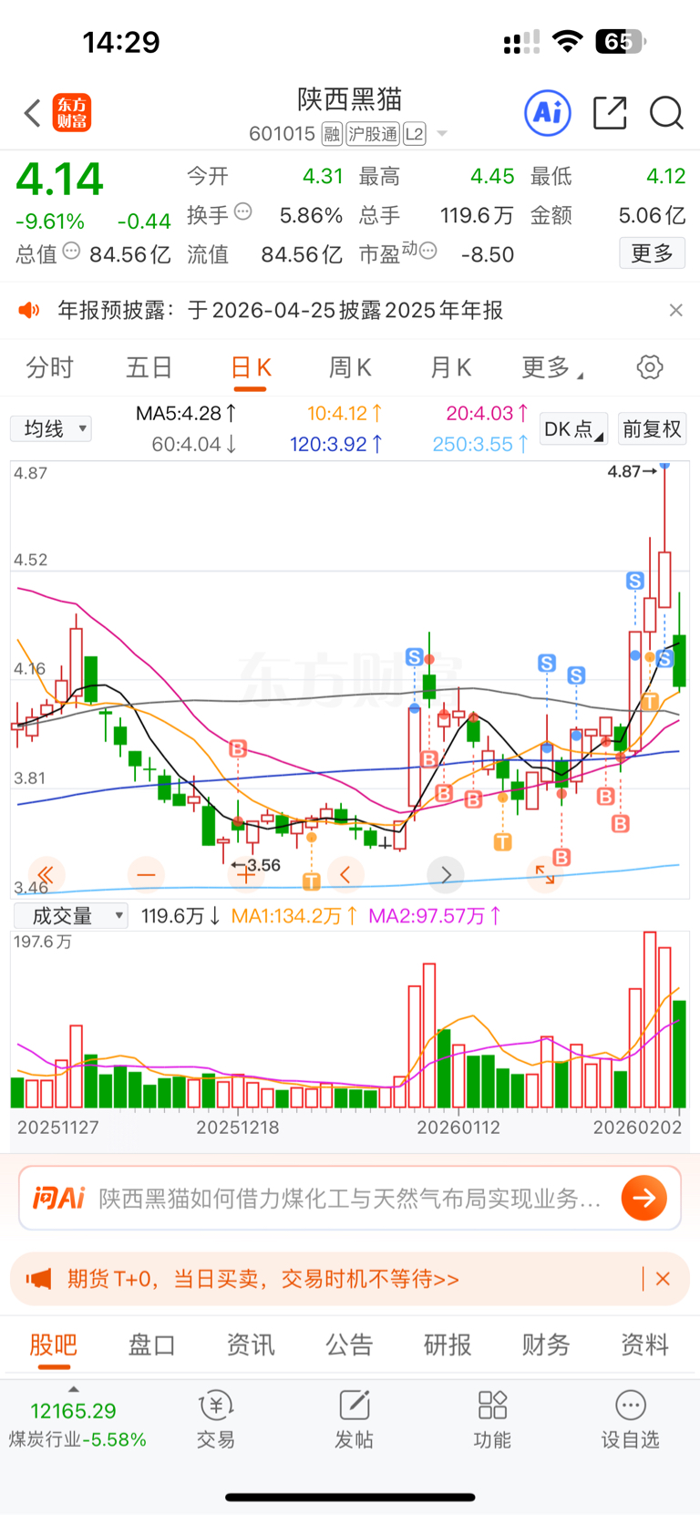This screenshot has width=700, height=1515.
Task: Switch to 分时 chart tab
Action: tap(50, 367)
